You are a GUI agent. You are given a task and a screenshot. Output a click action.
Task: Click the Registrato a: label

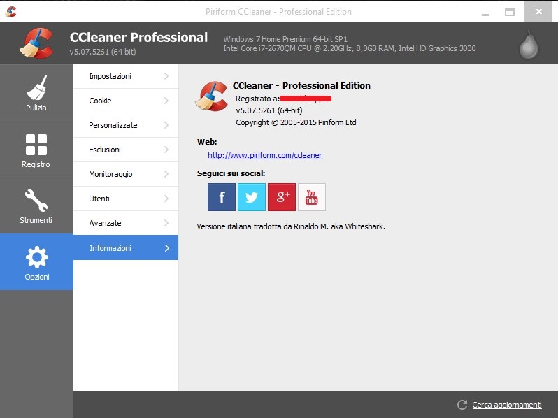tap(257, 99)
